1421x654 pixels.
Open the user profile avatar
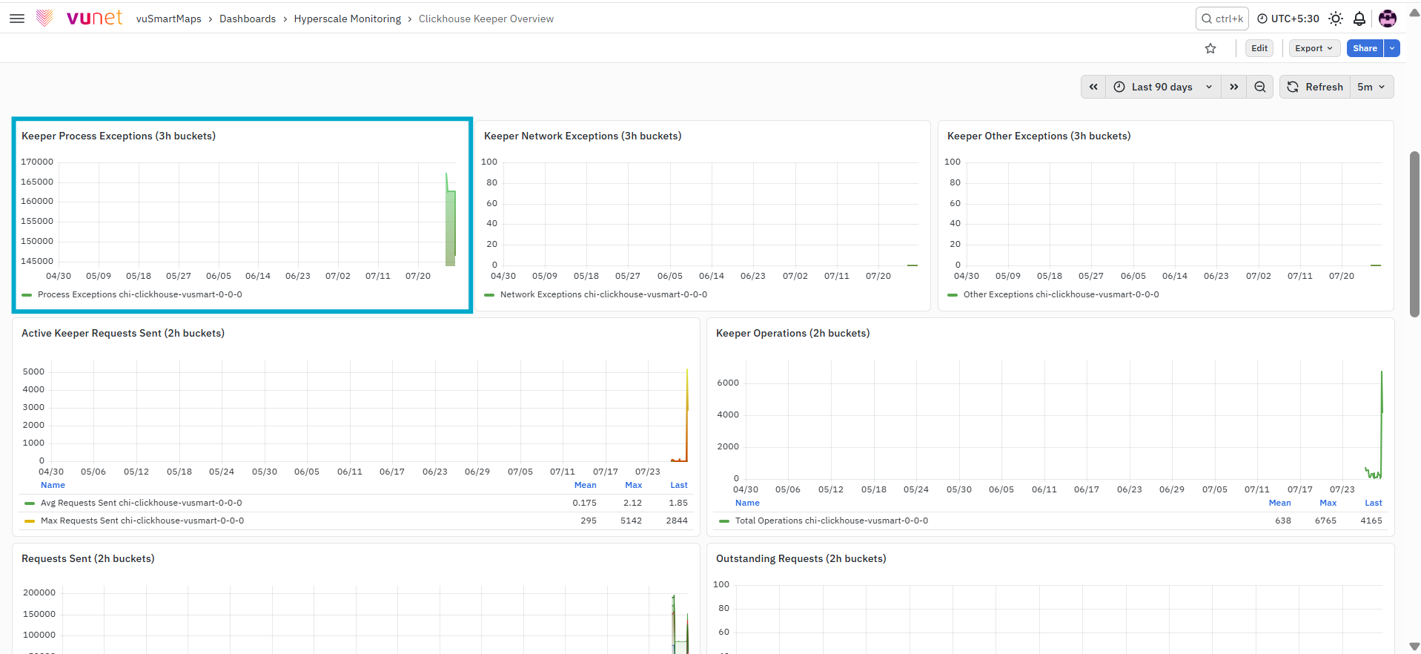[x=1388, y=19]
